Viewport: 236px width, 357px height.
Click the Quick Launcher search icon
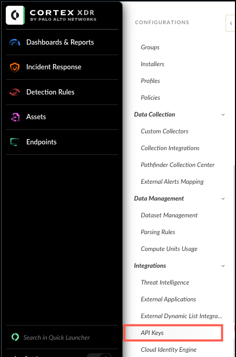click(x=15, y=337)
